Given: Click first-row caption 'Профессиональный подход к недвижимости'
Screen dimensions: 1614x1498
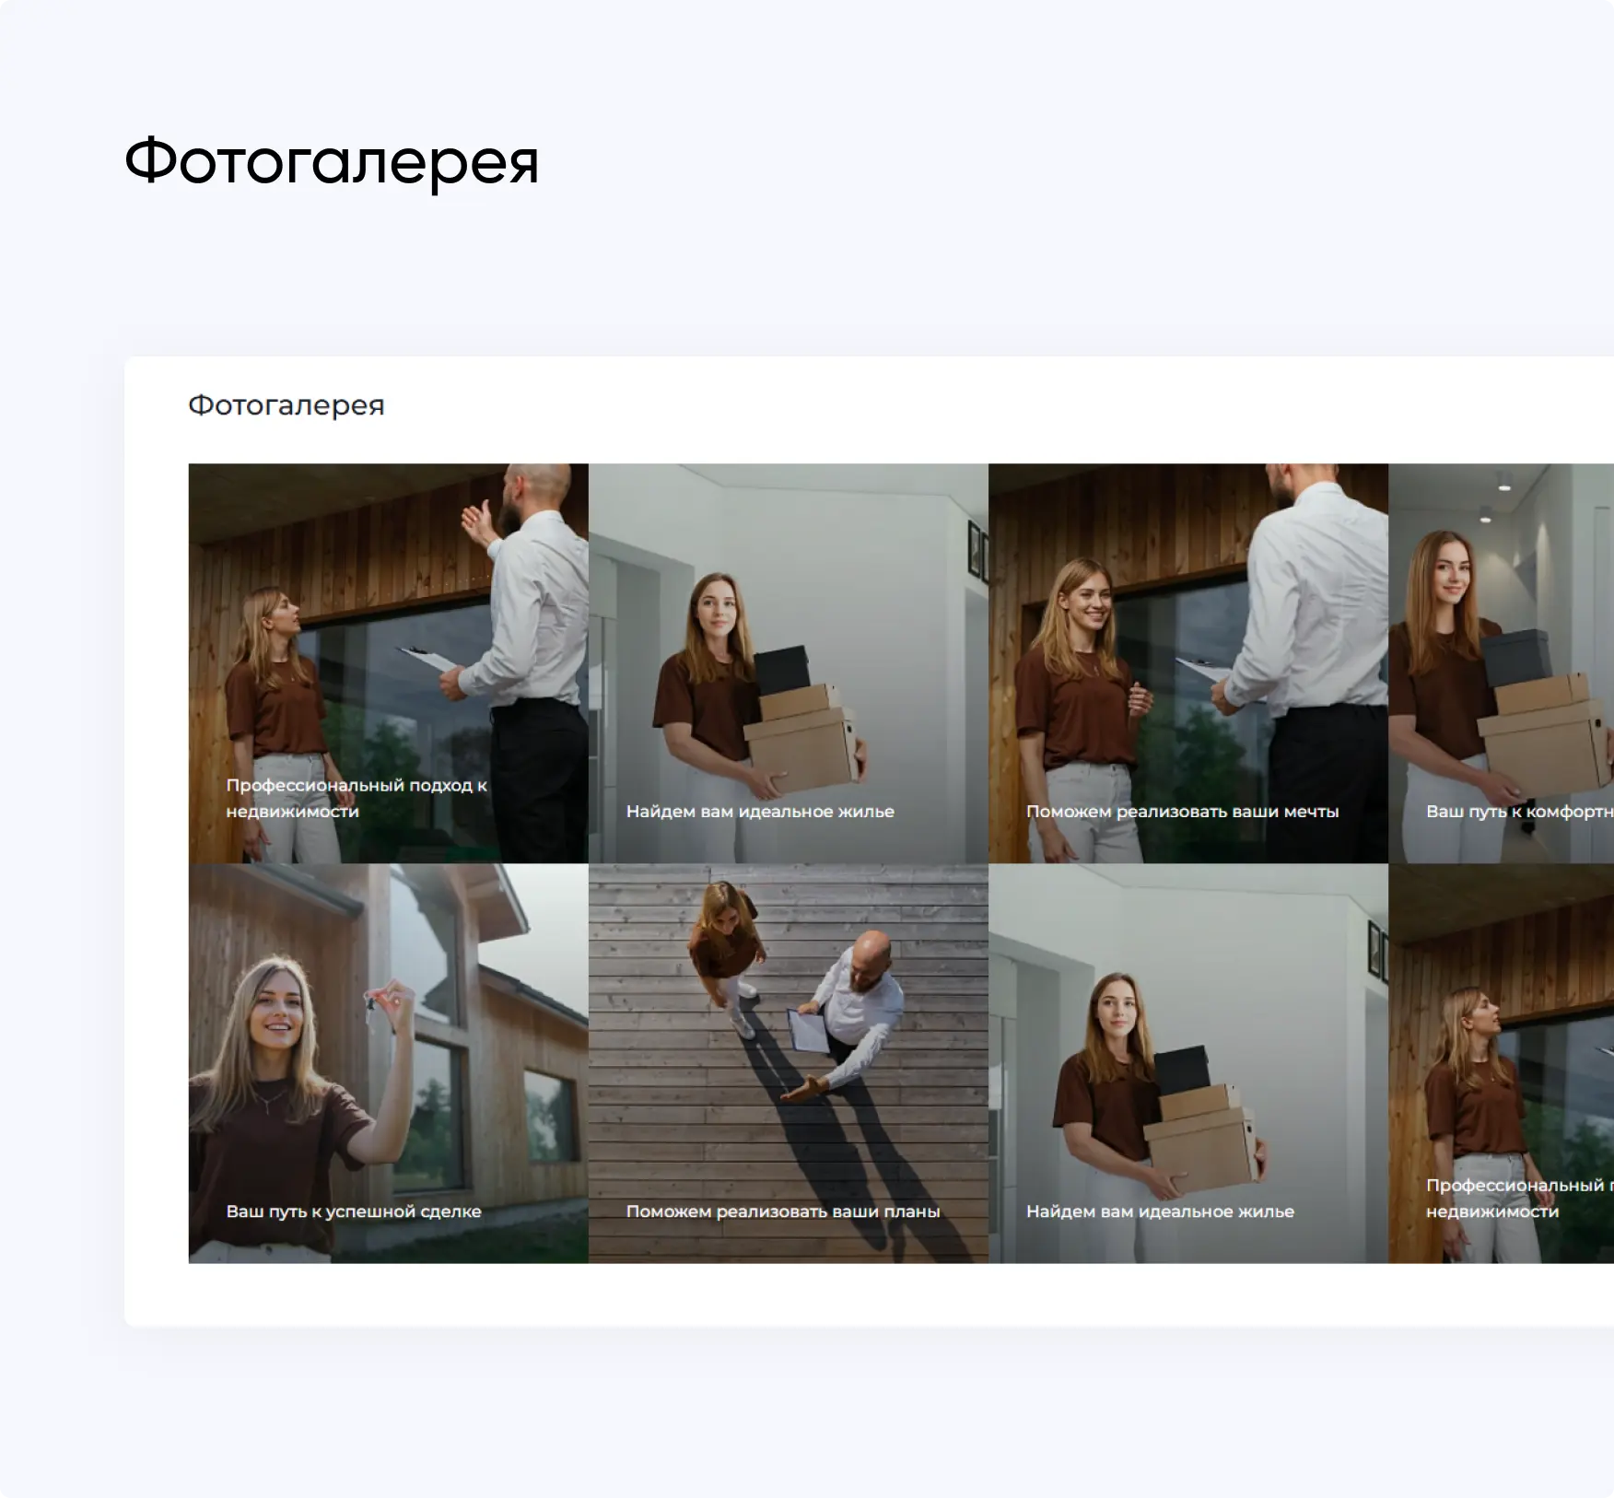Looking at the screenshot, I should click(356, 798).
